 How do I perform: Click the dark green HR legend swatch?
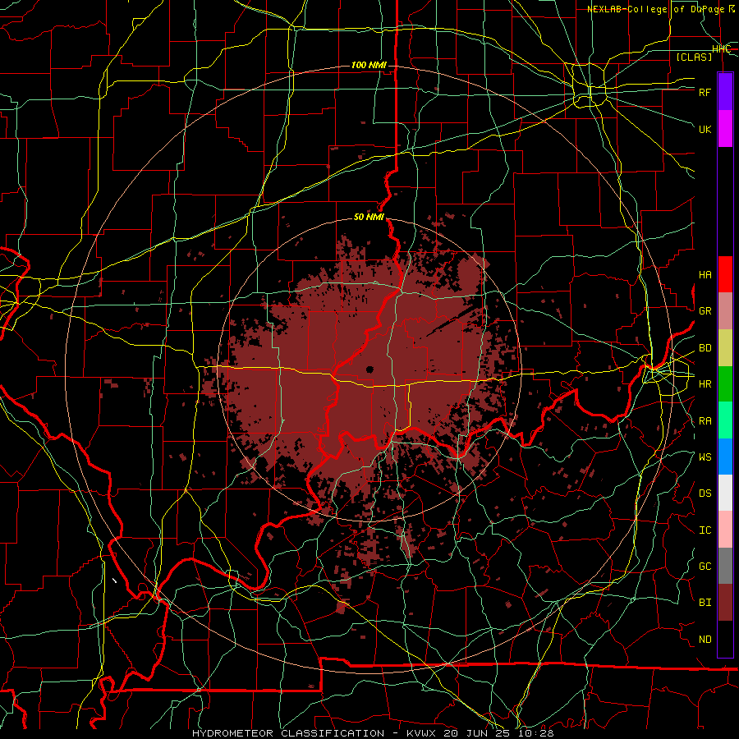point(725,383)
